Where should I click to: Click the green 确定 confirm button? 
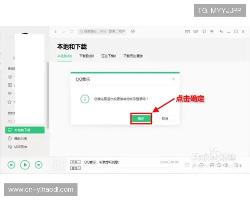141,118
